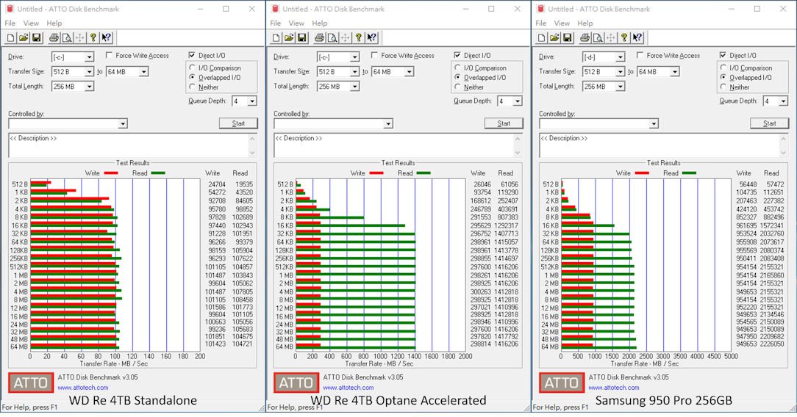
Task: Click the green Read legend swatch, middle window
Action: pyautogui.click(x=423, y=173)
